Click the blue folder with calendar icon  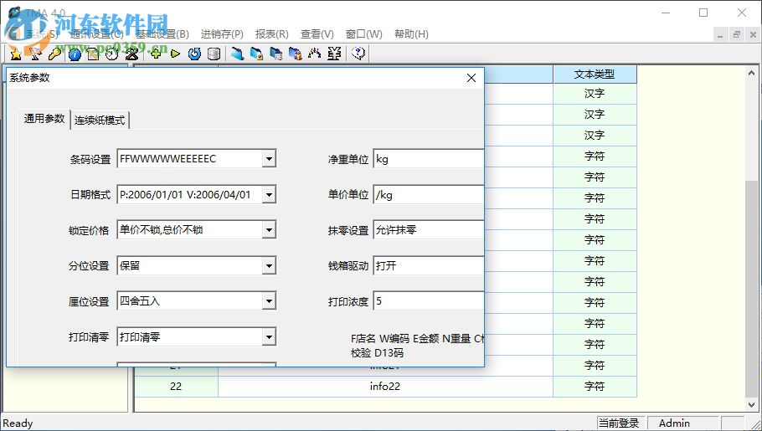click(x=276, y=54)
